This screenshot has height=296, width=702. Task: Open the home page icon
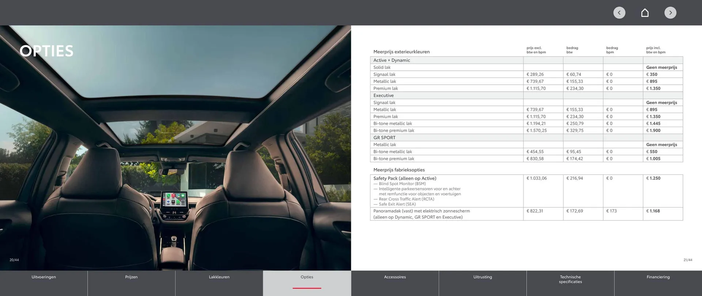(645, 13)
